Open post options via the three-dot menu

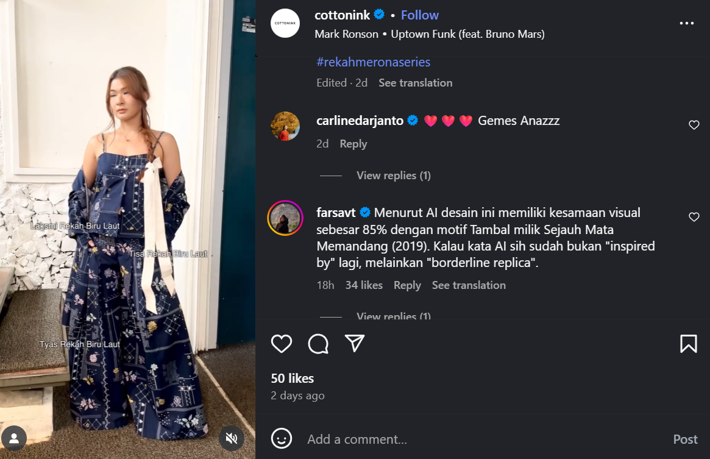(x=687, y=23)
